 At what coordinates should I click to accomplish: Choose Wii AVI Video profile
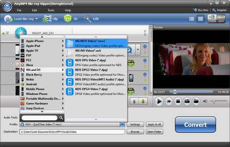[96, 53]
